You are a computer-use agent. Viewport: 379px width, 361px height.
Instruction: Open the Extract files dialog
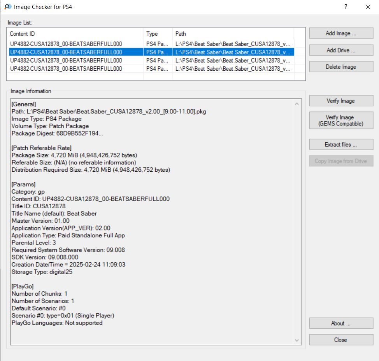pos(341,145)
